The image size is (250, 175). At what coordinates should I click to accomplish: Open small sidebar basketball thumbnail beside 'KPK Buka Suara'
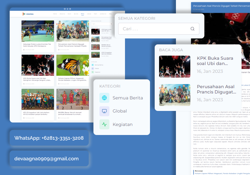[x=96, y=32]
